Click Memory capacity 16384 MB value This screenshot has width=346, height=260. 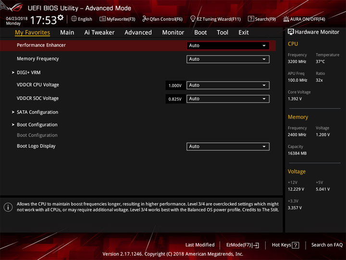click(x=297, y=153)
